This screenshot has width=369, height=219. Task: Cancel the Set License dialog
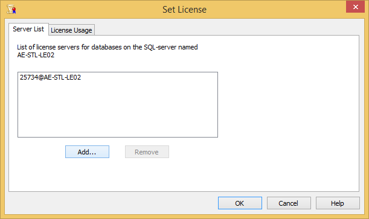[x=289, y=203]
